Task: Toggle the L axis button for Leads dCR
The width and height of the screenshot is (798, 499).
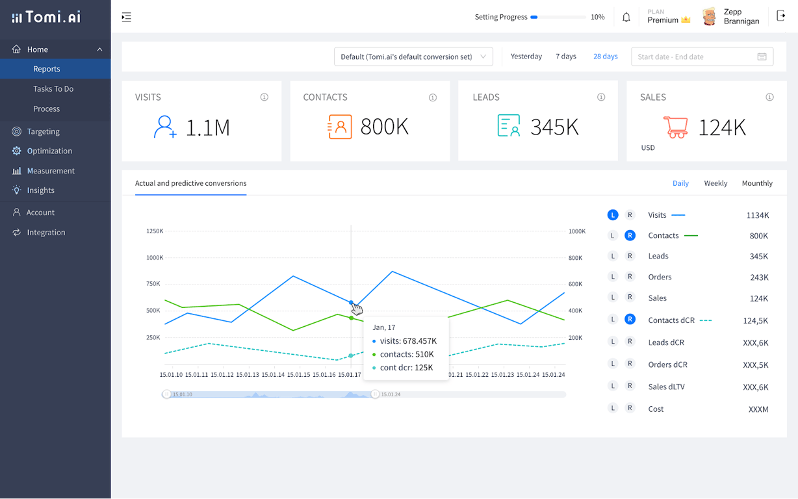Action: click(612, 341)
